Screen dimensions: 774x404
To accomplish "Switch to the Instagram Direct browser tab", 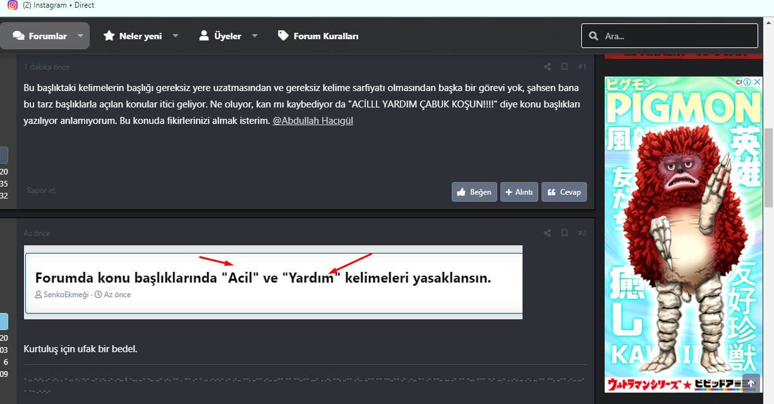I will pyautogui.click(x=57, y=5).
